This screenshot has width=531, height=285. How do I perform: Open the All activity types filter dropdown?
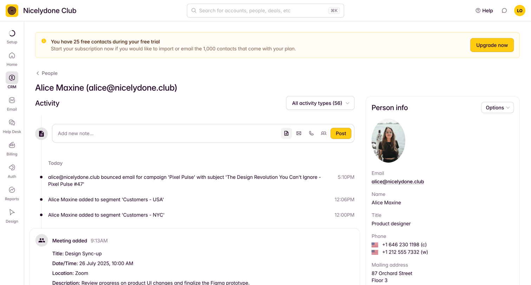320,103
